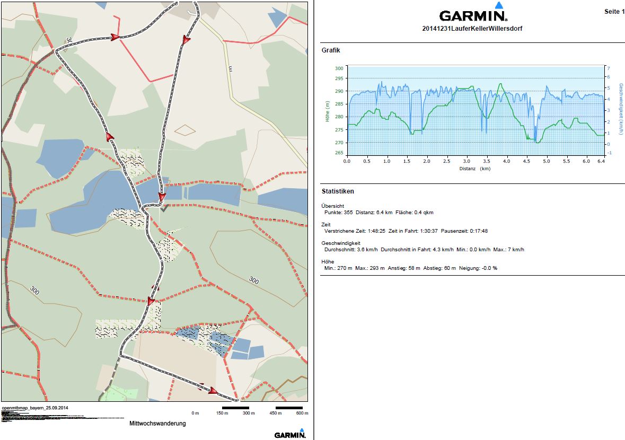
Task: Click the Garmin logo in the report header
Action: [473, 16]
